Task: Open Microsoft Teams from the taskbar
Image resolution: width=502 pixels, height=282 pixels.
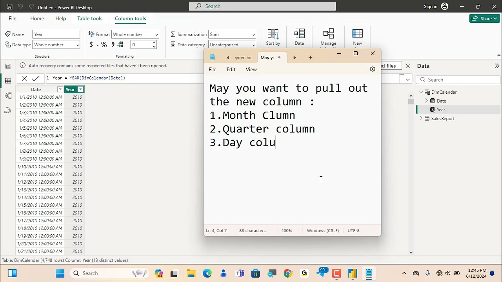Action: point(240,273)
